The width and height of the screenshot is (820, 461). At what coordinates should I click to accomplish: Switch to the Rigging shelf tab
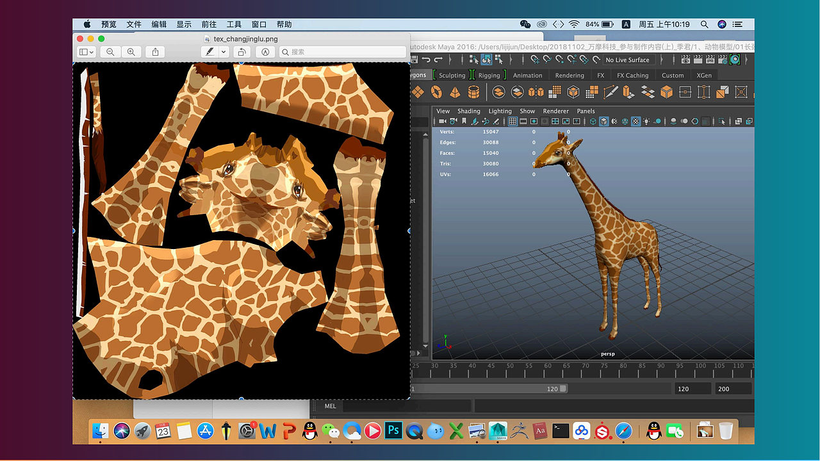click(x=489, y=76)
